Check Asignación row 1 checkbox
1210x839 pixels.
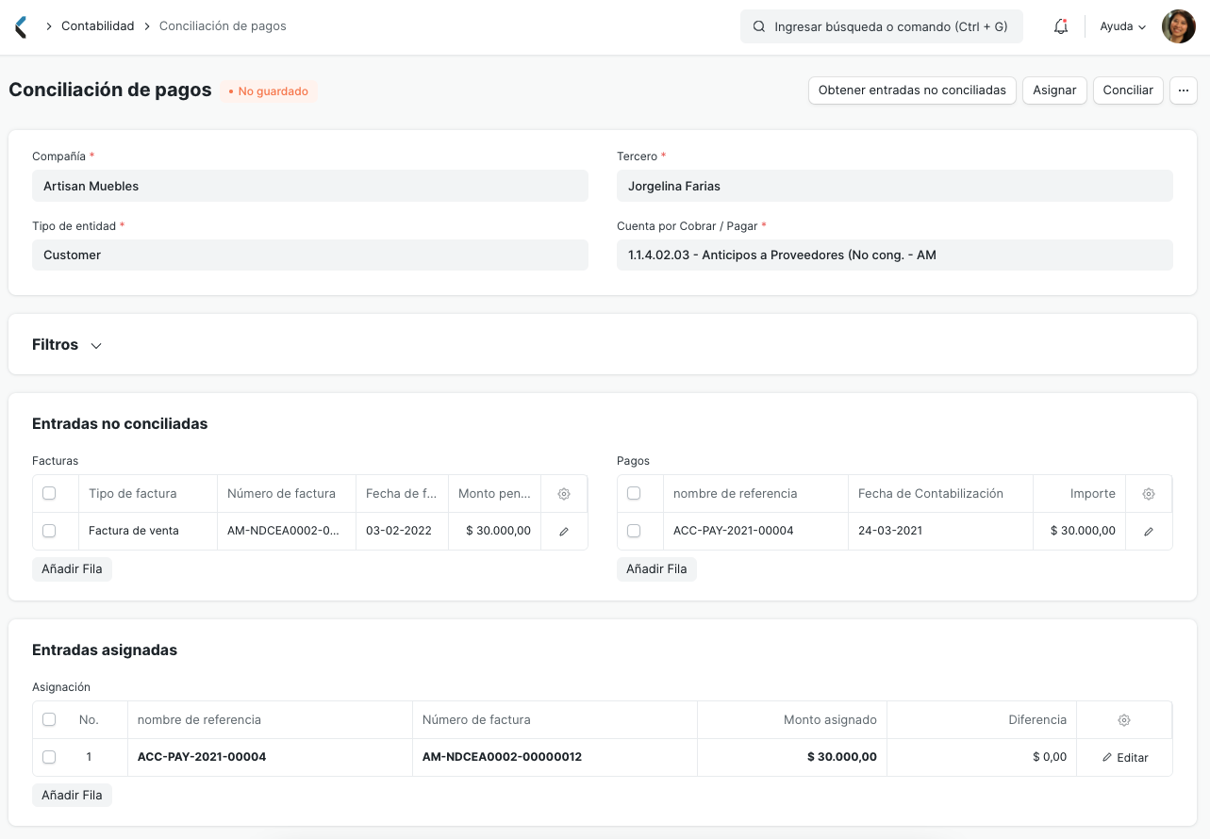click(x=49, y=757)
